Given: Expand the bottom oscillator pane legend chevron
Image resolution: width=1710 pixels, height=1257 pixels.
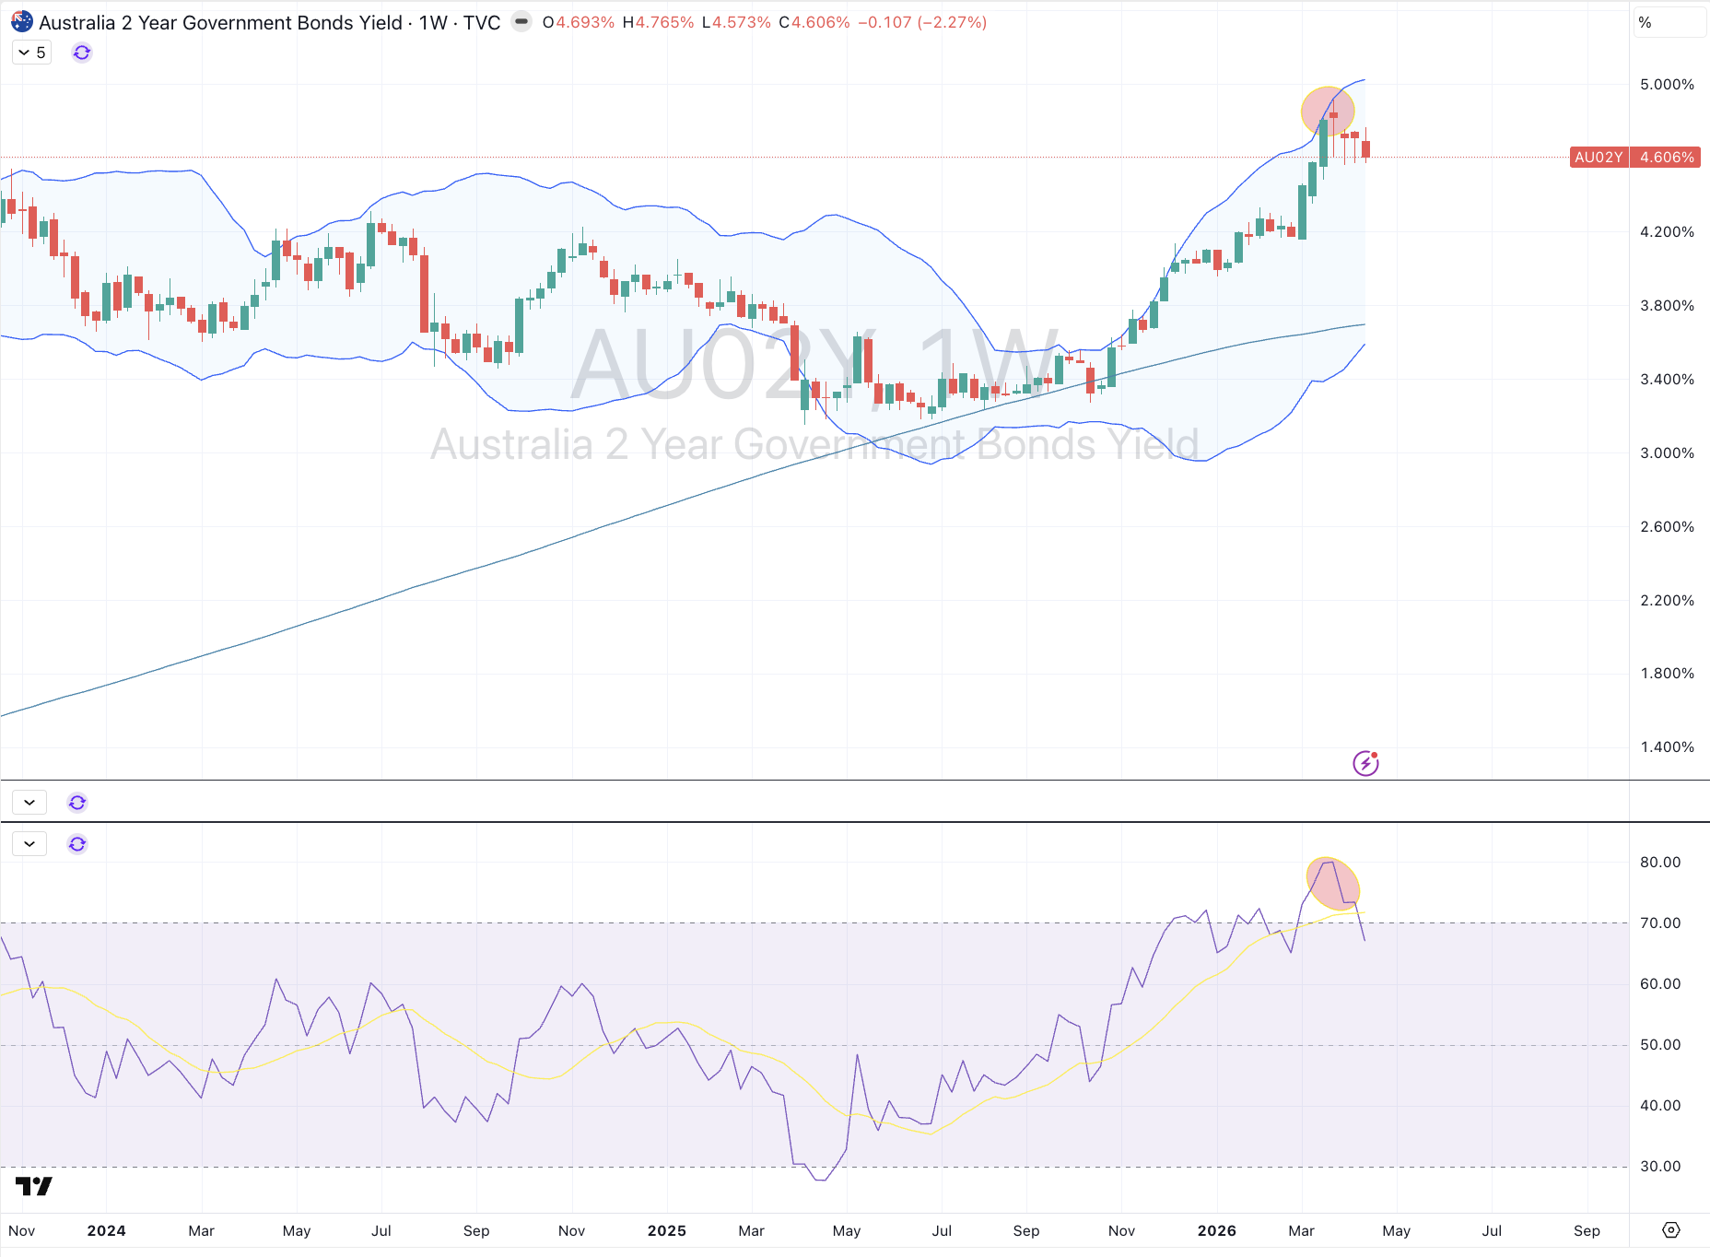Looking at the screenshot, I should 29,844.
